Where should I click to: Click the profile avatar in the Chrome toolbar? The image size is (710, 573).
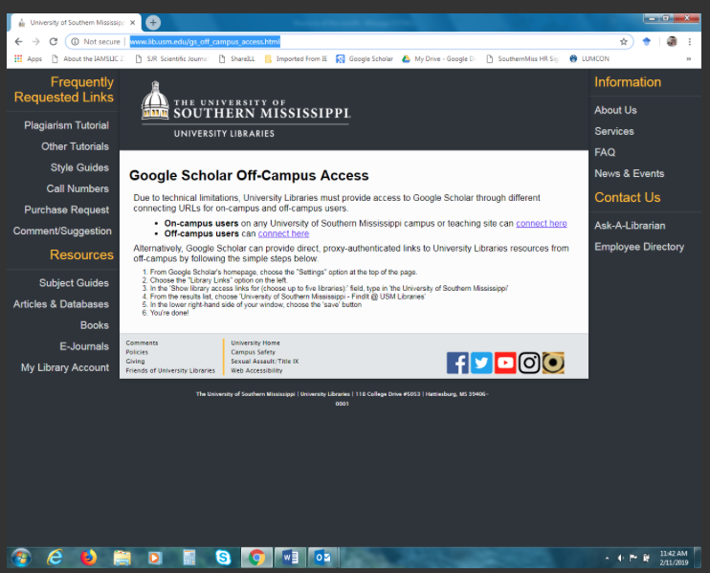[672, 42]
